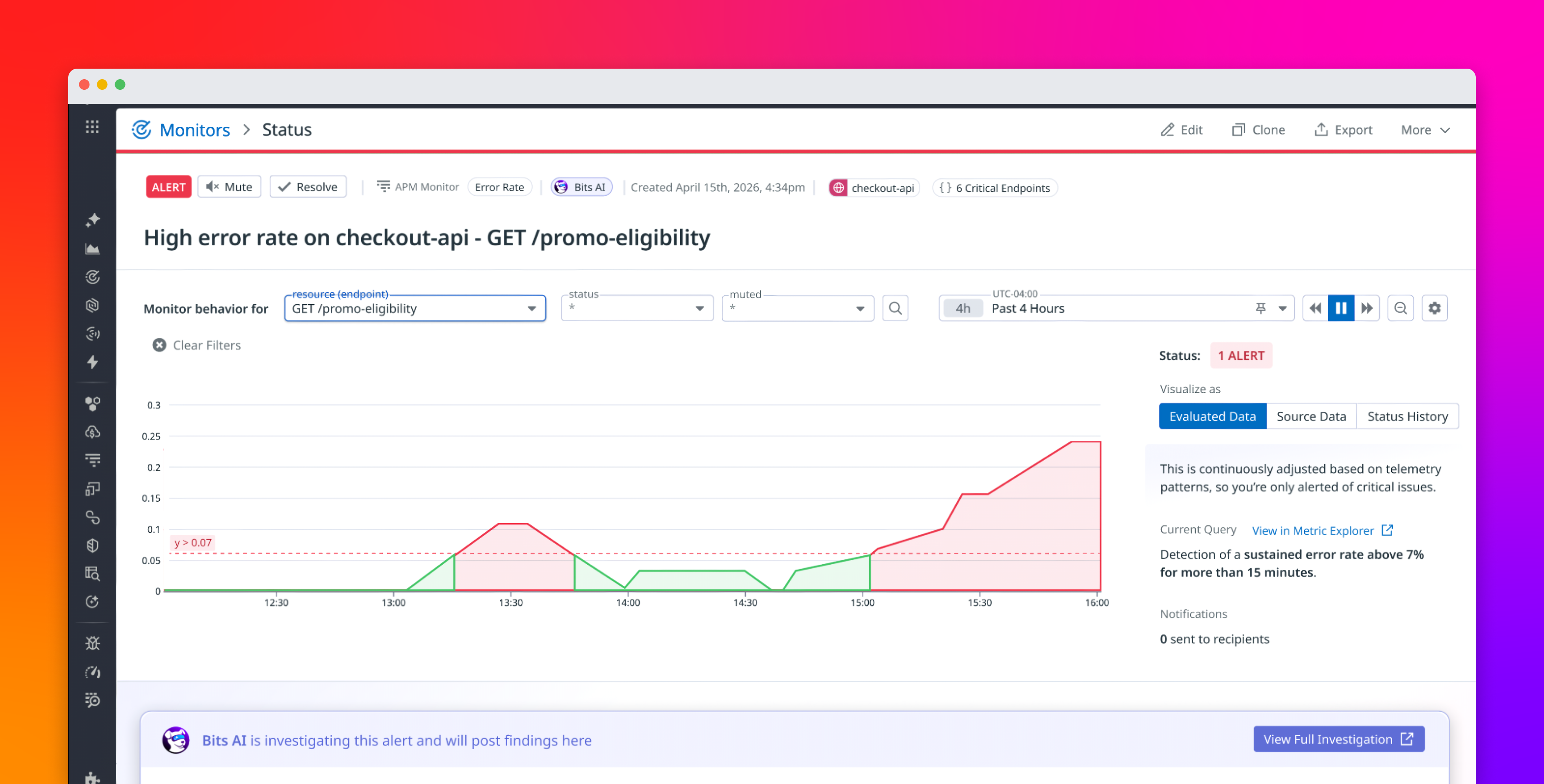
Task: Open the muted filter dropdown
Action: click(x=797, y=308)
